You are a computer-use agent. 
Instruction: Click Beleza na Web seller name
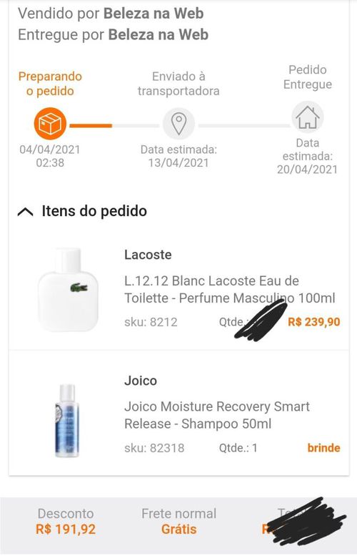click(154, 14)
